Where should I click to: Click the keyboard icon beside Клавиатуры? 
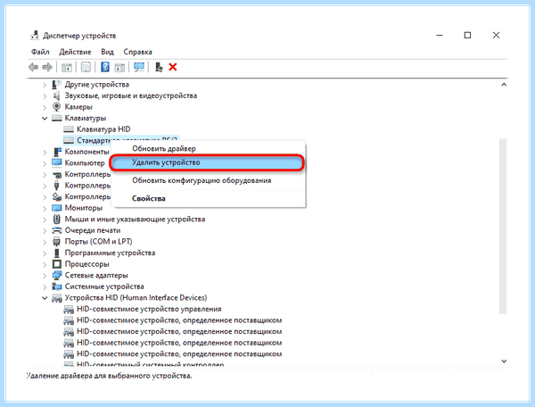pyautogui.click(x=57, y=118)
